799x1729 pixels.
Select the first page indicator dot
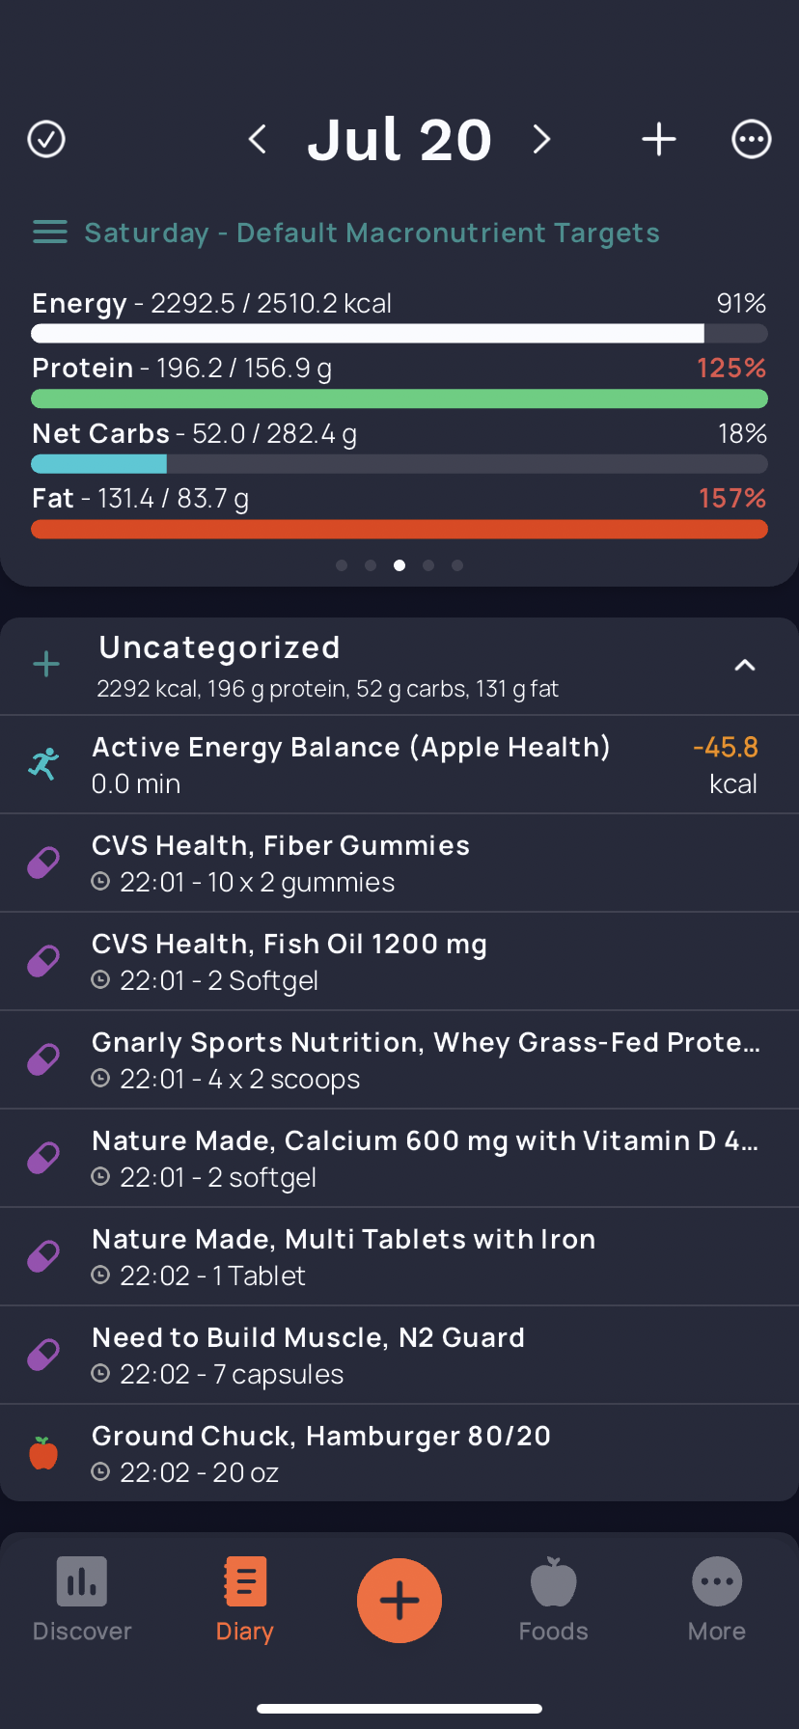coord(342,565)
